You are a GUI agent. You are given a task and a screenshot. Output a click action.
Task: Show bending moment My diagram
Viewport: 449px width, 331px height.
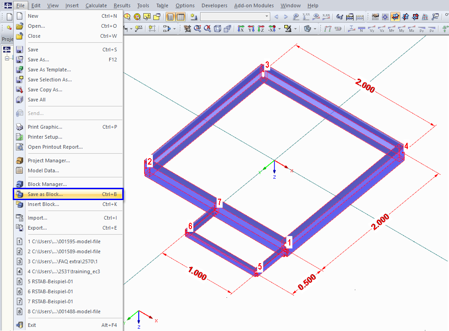[x=402, y=29]
